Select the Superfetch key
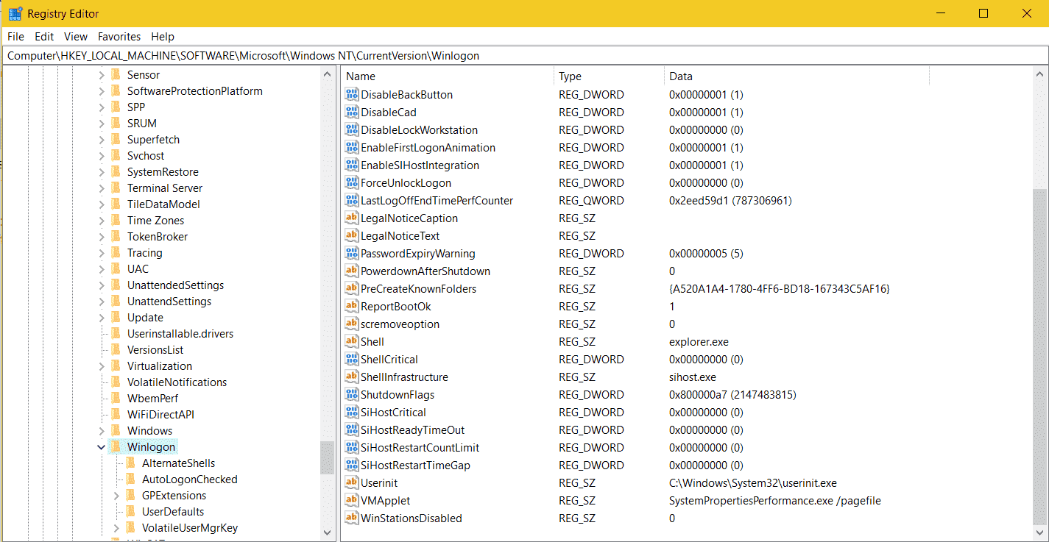This screenshot has height=542, width=1049. 153,140
